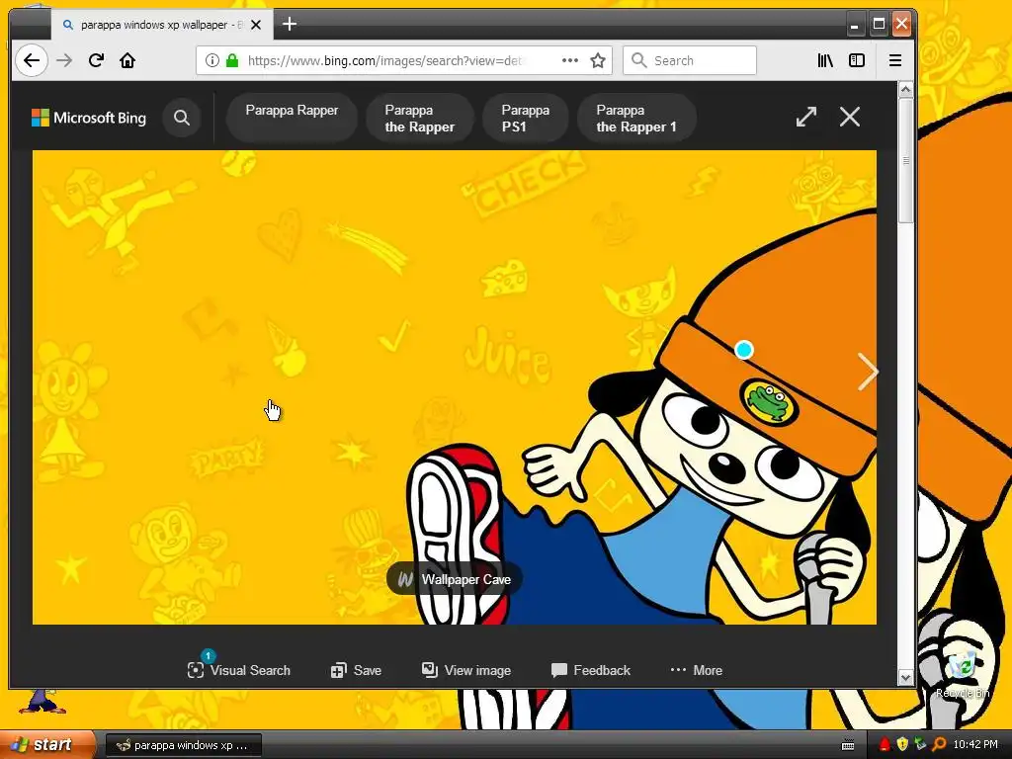
Task: Click the page scrollbar down arrow
Action: coord(905,678)
